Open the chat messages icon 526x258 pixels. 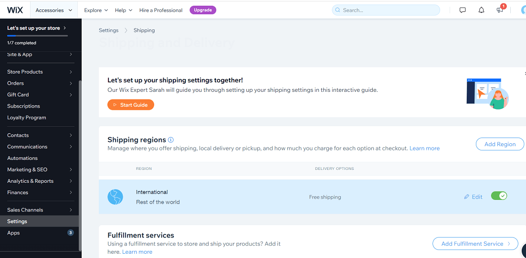click(x=463, y=10)
